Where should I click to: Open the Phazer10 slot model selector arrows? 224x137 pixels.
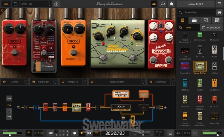[x=85, y=82]
